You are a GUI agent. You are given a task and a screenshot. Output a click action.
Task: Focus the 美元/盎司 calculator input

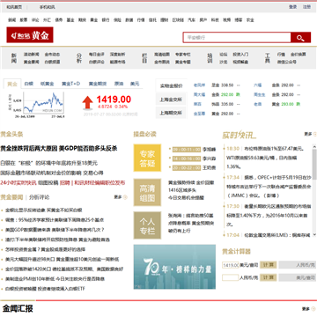[x=230, y=265]
